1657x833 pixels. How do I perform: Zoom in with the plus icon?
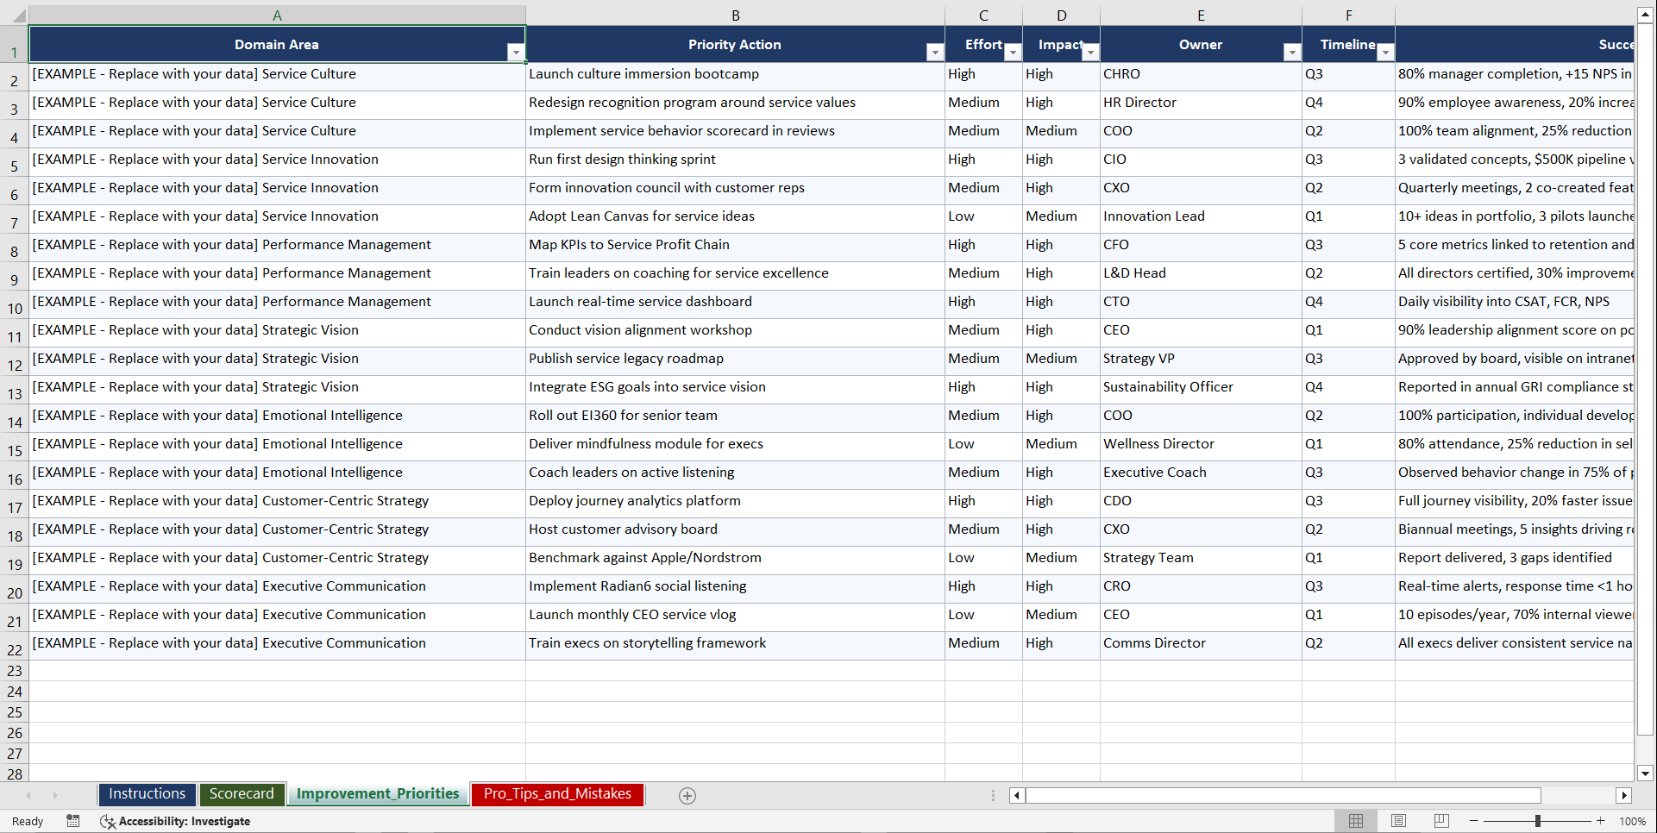(1601, 821)
